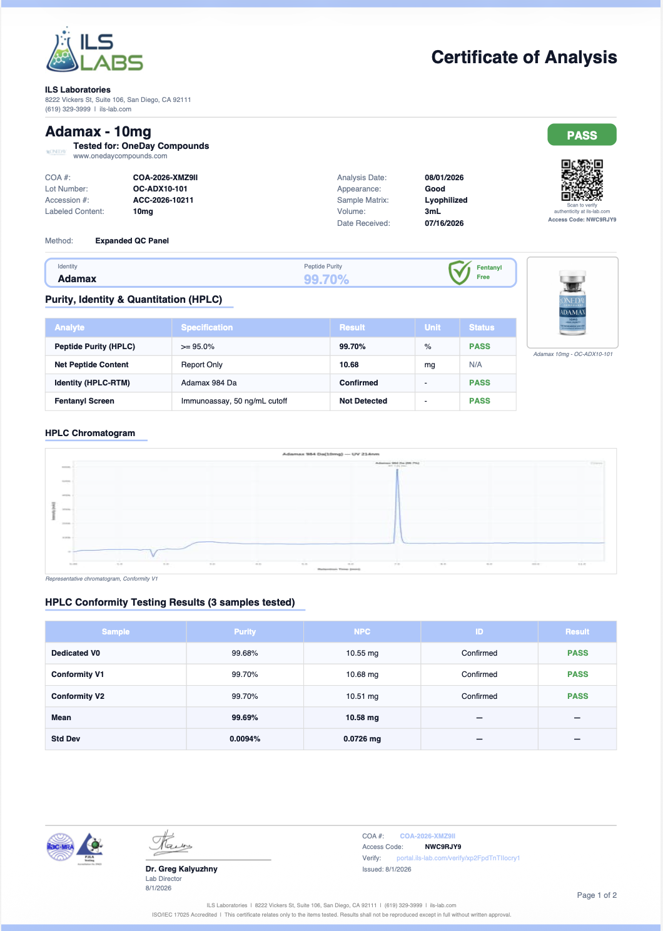This screenshot has height=931, width=663.
Task: Click the PASS result for Conformity V1
Action: tap(578, 674)
